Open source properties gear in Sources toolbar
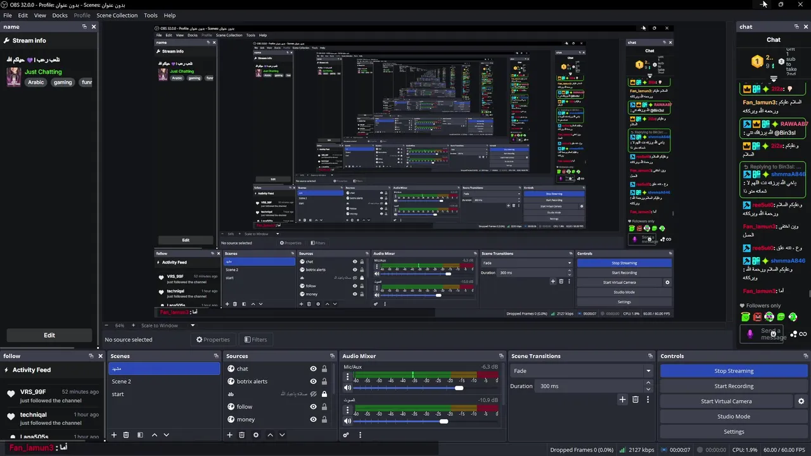811x456 pixels. coord(256,435)
